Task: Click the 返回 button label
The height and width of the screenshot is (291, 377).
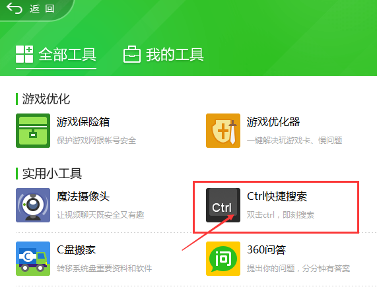Action: click(x=42, y=9)
